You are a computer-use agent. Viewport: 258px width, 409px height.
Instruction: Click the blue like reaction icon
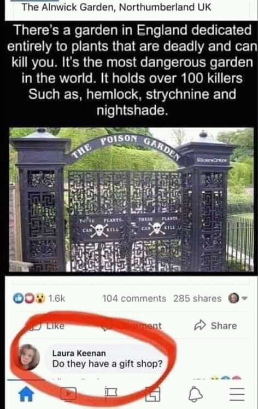18,298
